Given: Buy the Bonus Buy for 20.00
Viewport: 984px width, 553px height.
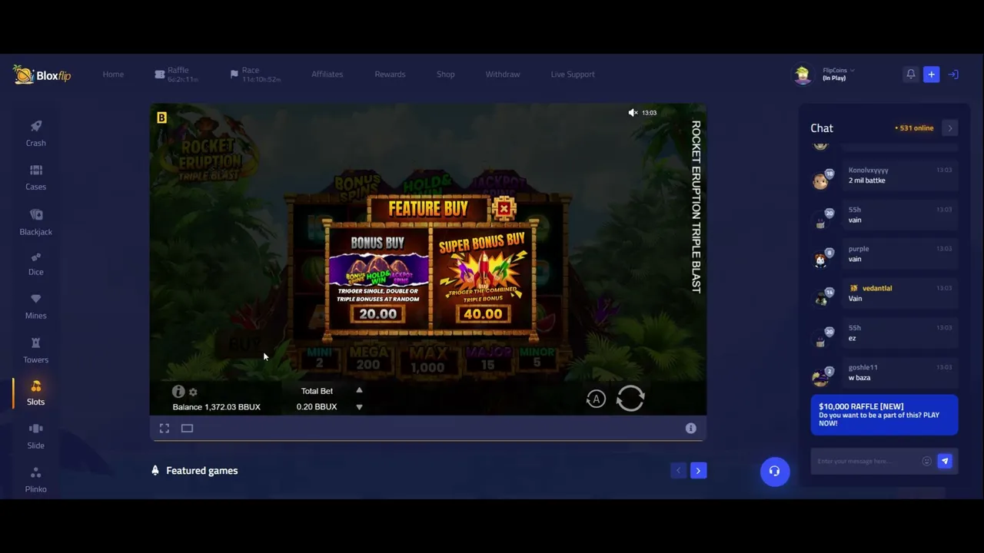Looking at the screenshot, I should click(377, 313).
